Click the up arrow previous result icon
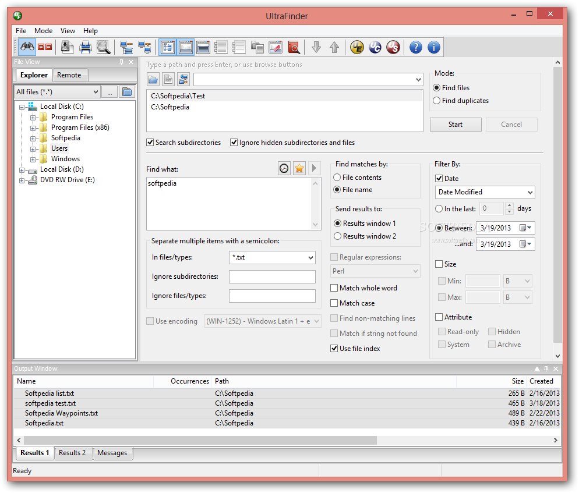 click(334, 47)
